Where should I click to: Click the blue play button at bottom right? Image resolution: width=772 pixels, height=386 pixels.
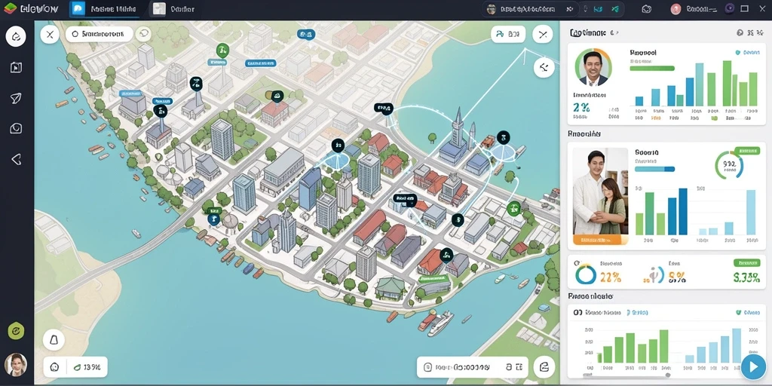tap(752, 367)
